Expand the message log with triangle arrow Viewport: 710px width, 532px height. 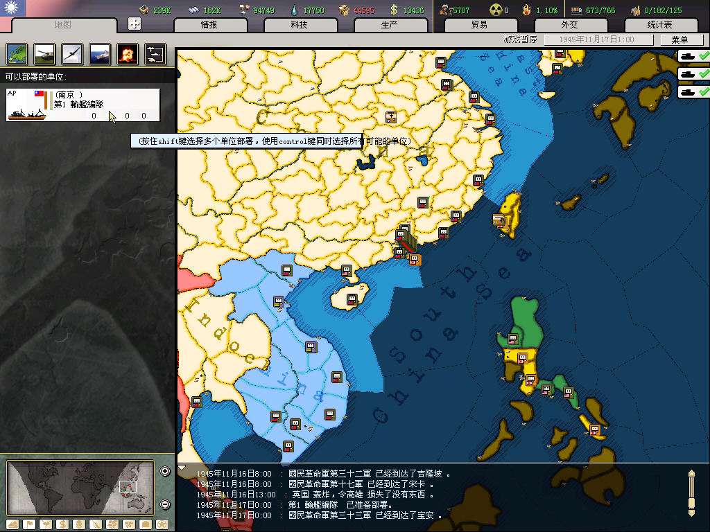click(x=182, y=468)
